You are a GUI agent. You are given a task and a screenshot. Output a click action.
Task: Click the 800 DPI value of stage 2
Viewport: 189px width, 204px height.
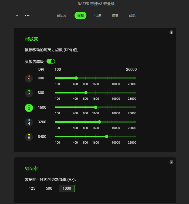click(41, 93)
